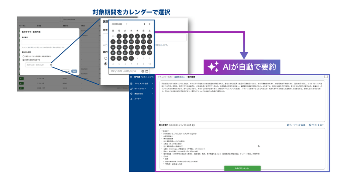Pick December 20 in the calendar
Viewport: 347px width, 185px height.
point(150,47)
